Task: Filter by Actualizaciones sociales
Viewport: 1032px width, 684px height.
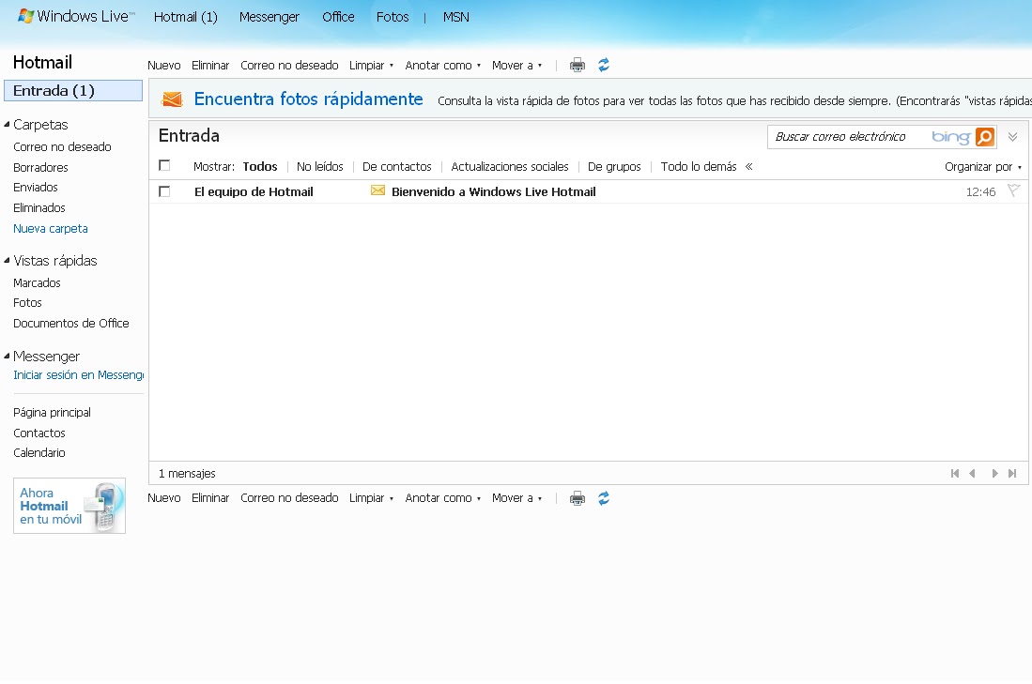Action: pos(509,167)
